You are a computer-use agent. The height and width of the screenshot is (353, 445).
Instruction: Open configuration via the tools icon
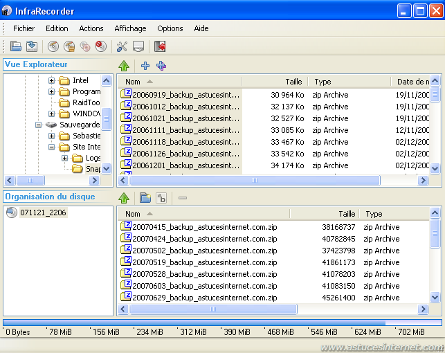tap(122, 46)
